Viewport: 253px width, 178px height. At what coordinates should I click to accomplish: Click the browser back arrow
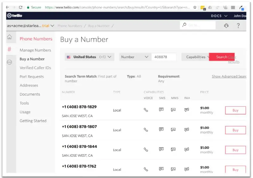[7, 7]
